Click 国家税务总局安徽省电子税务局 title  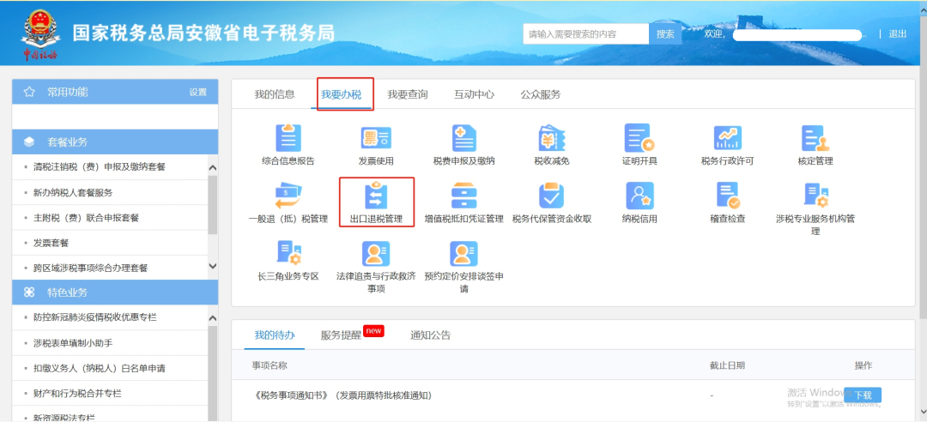coord(203,33)
